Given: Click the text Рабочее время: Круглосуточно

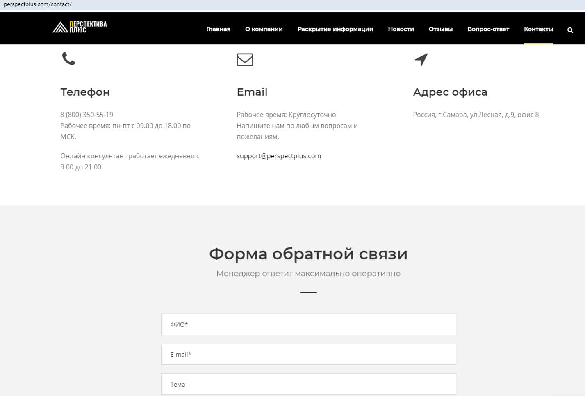Looking at the screenshot, I should click(x=286, y=115).
